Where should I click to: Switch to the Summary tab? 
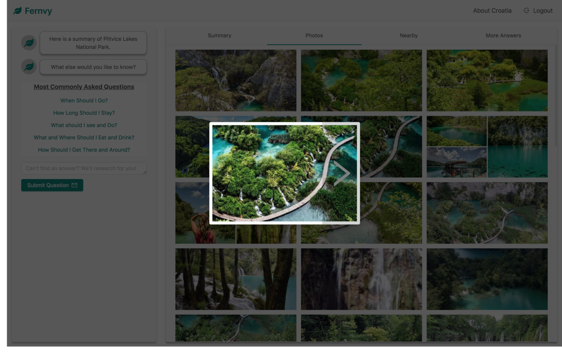pyautogui.click(x=219, y=35)
